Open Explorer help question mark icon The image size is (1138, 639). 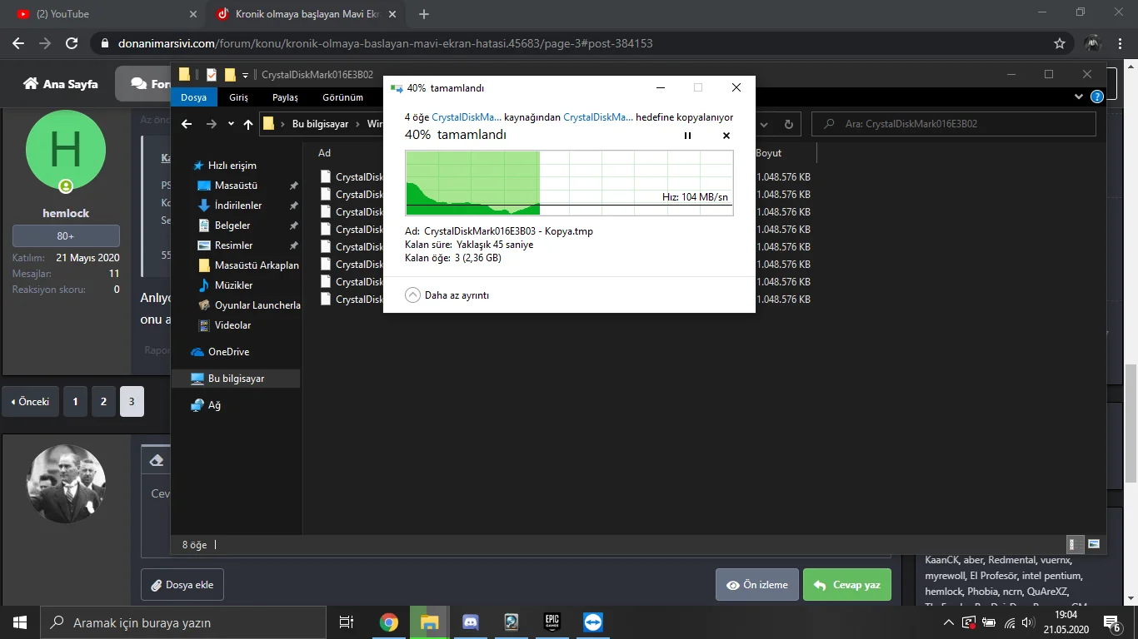[x=1097, y=97]
